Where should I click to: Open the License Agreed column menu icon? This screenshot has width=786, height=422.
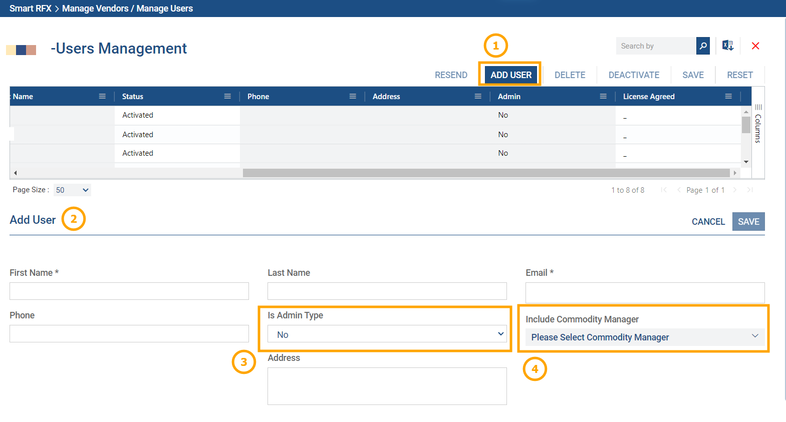pyautogui.click(x=728, y=97)
